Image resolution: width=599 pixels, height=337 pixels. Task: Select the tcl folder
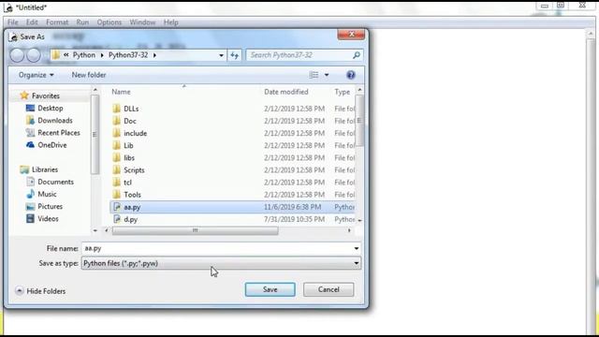127,183
